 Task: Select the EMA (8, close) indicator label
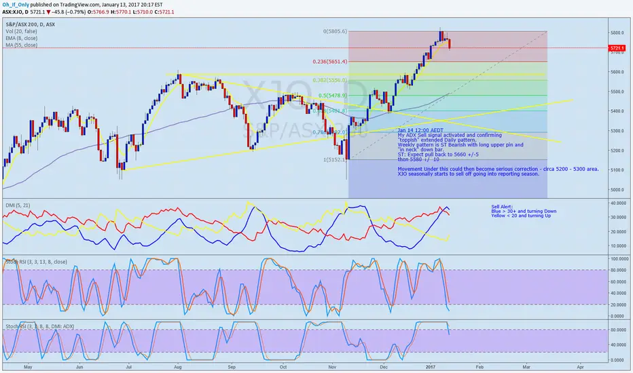pos(22,38)
